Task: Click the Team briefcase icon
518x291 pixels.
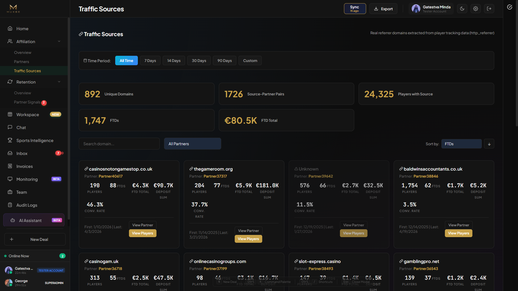Action: (10, 192)
